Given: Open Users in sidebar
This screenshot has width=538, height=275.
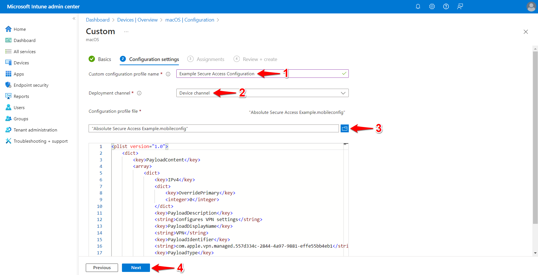Looking at the screenshot, I should point(19,107).
